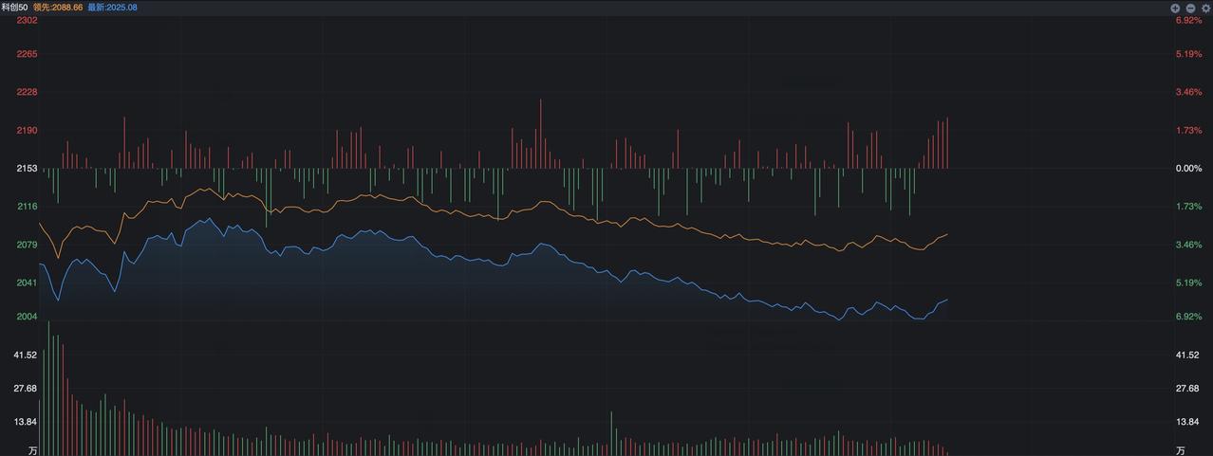Click the green 5.19% axis label
Screen dimensions: 1213x456
(1188, 283)
